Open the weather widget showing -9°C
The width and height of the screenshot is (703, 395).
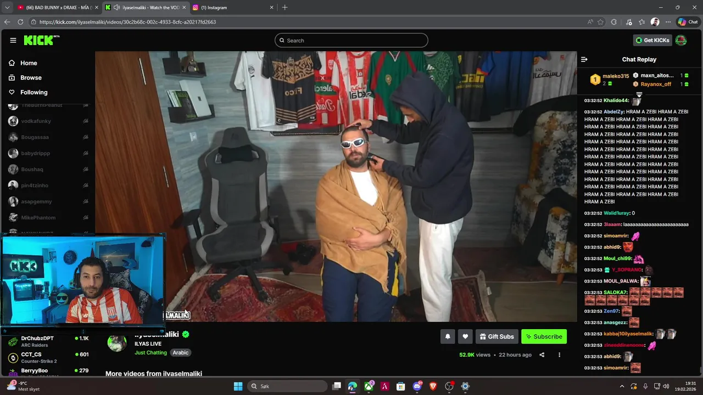point(23,386)
